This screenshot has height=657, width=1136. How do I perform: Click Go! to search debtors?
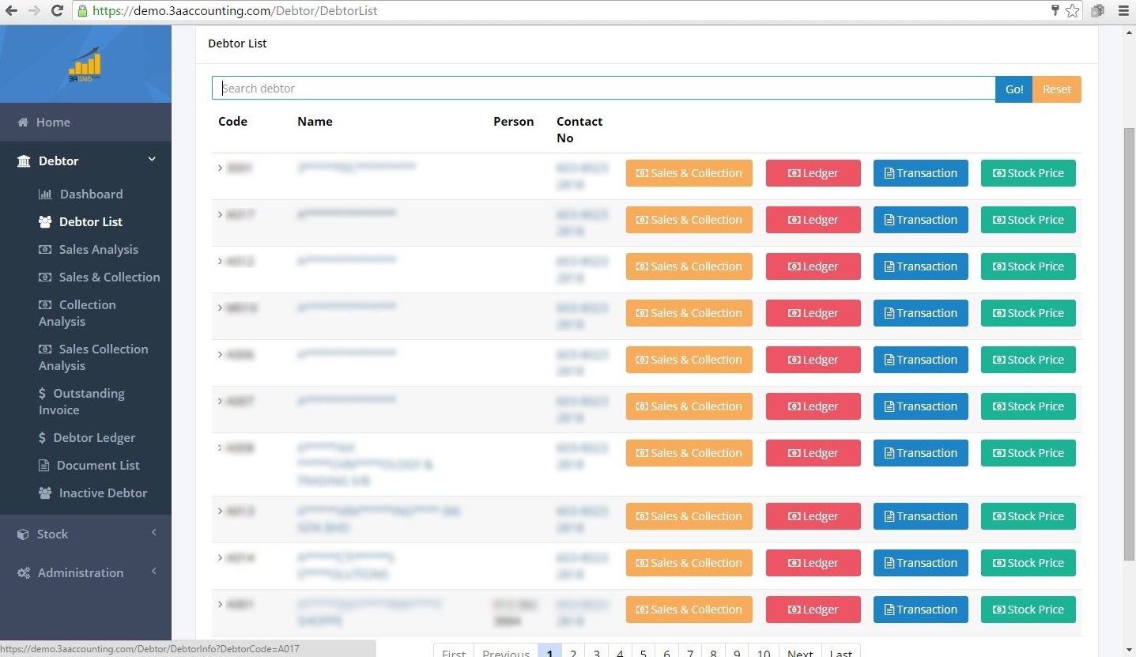coord(1014,89)
